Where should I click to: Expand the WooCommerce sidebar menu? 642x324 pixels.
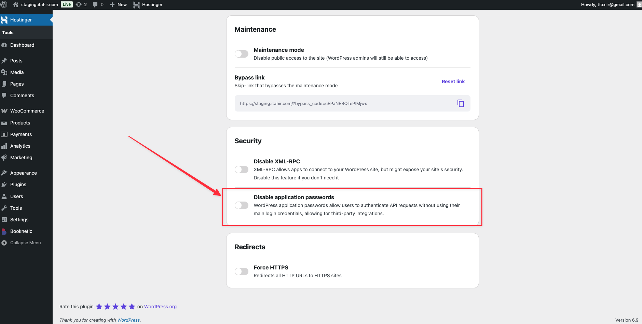coord(27,111)
